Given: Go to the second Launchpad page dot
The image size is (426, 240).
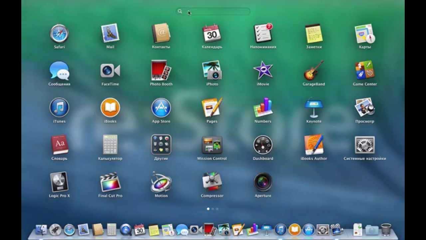Looking at the screenshot, I should 213,209.
